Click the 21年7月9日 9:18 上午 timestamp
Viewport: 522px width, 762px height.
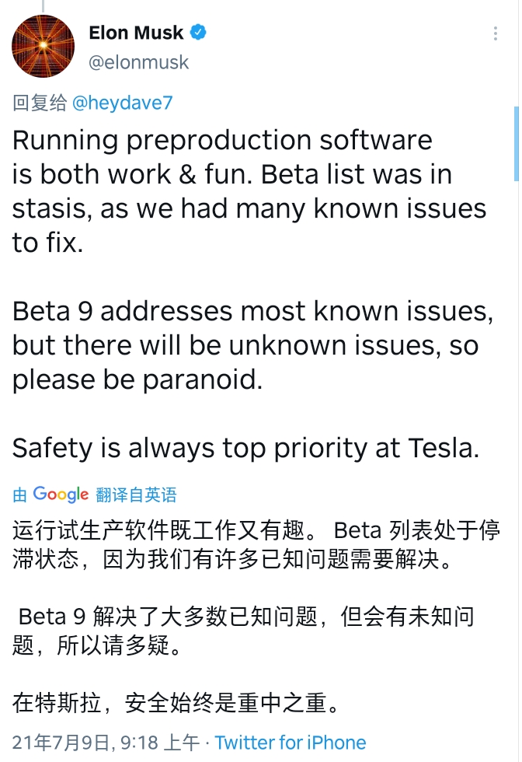click(x=106, y=743)
